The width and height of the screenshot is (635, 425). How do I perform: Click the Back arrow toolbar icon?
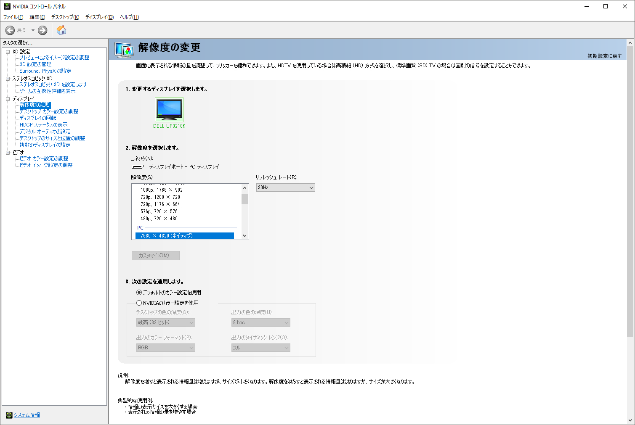(x=10, y=30)
